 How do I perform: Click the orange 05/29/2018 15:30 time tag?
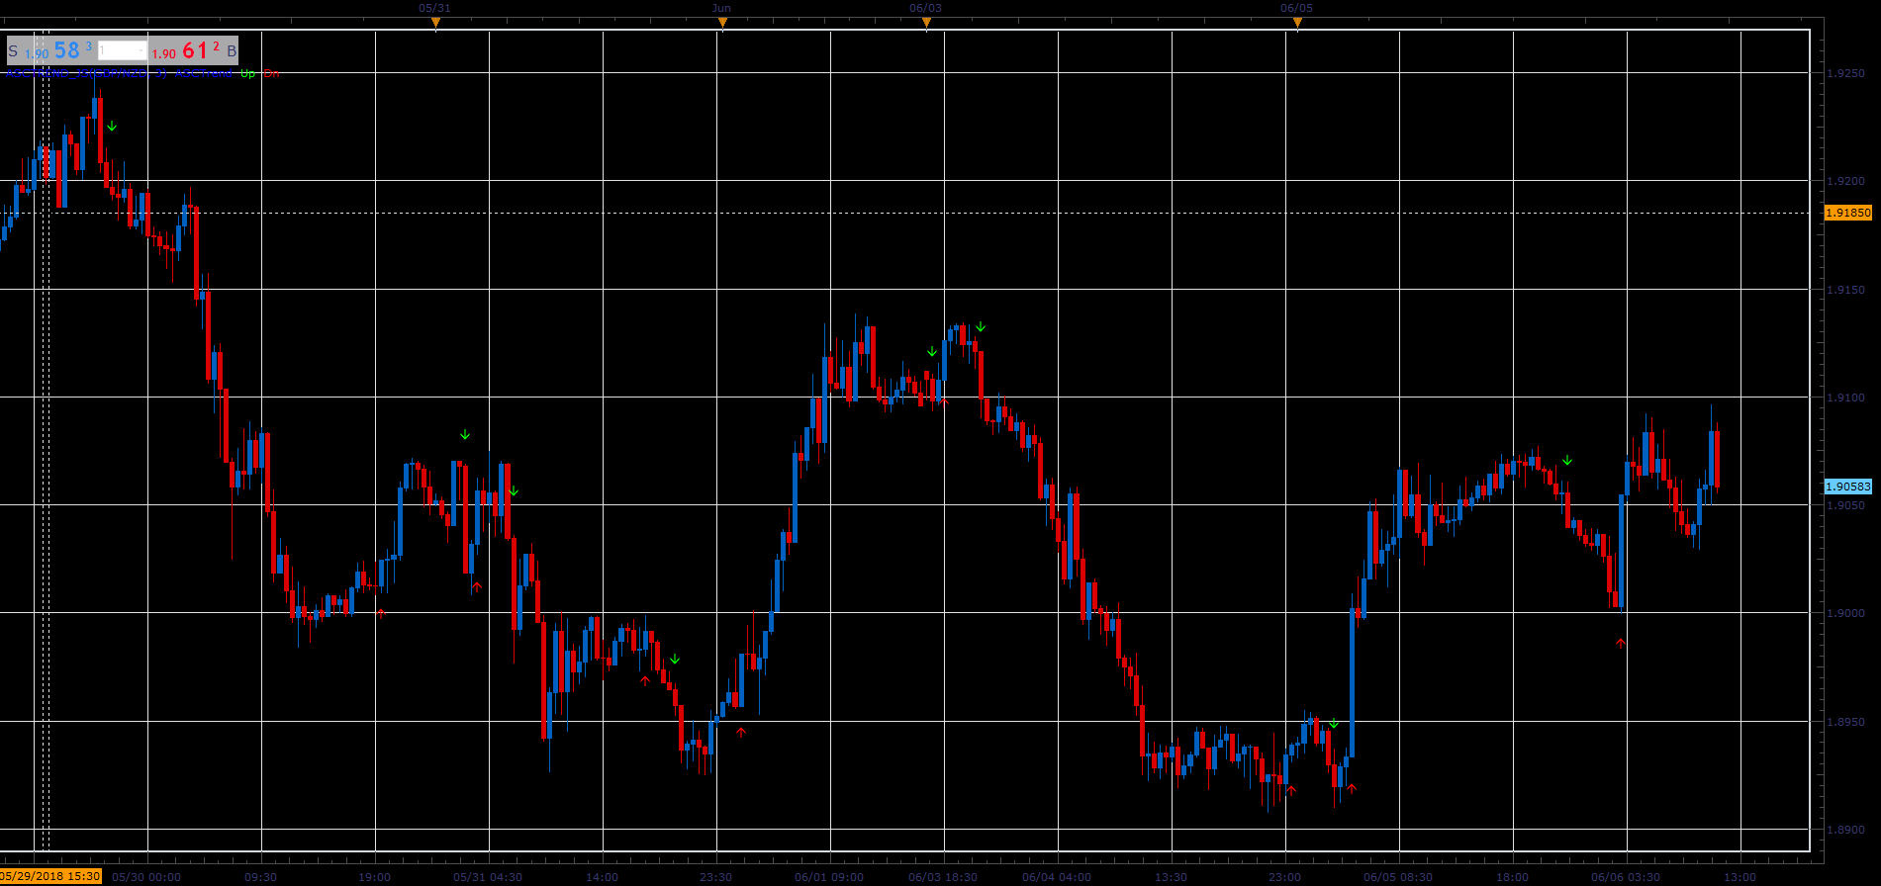click(50, 876)
